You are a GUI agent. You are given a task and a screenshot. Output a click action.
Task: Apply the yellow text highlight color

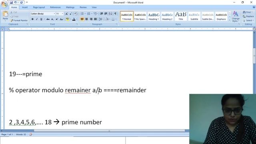tap(68, 19)
